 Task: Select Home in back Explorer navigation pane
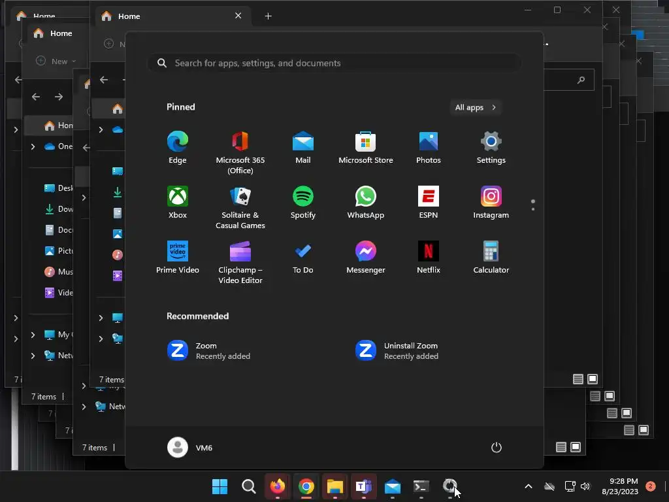pos(58,125)
